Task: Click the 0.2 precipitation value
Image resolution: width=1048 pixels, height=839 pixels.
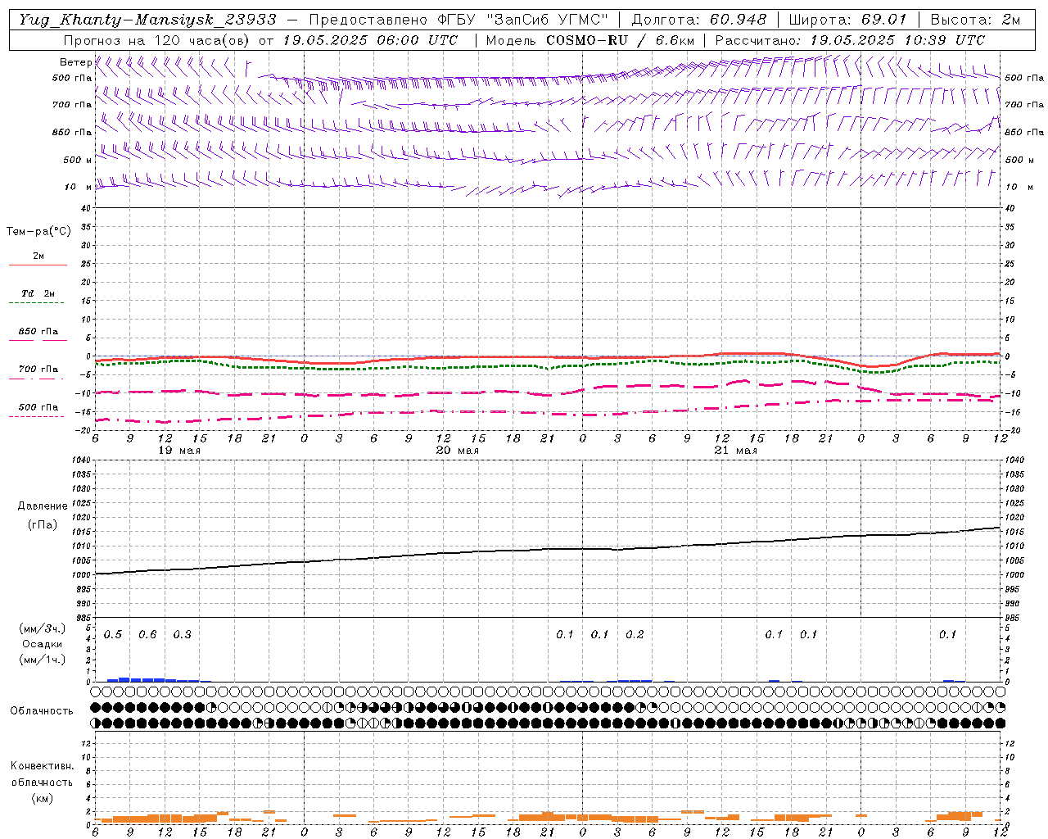Action: [635, 635]
